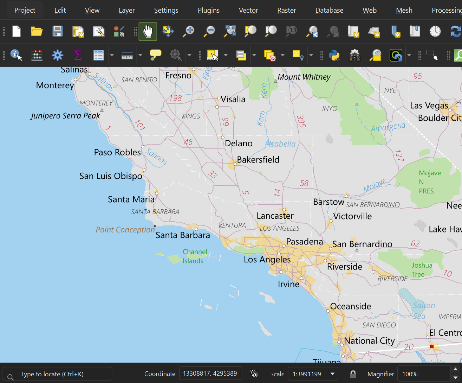462x383 pixels.
Task: Open the layout manager
Action: tap(99, 31)
